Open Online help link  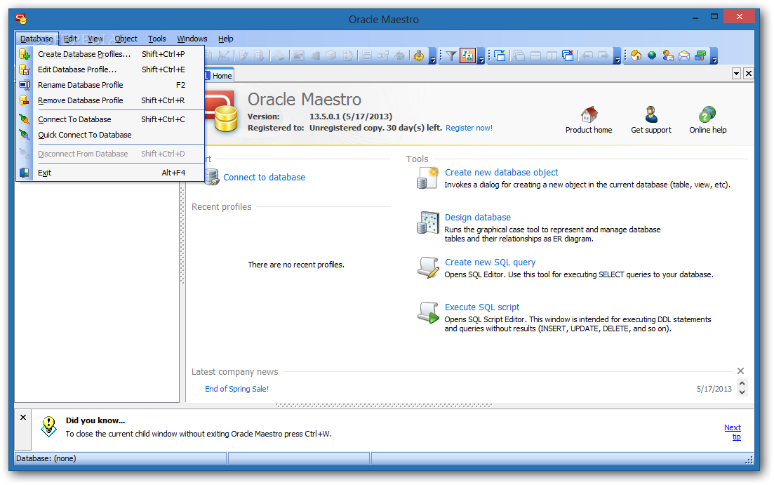[708, 120]
